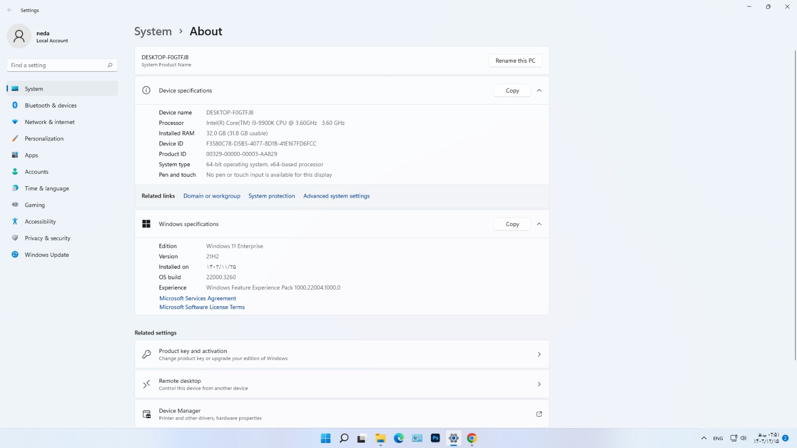Open Network & internet settings
797x448 pixels.
(x=49, y=122)
